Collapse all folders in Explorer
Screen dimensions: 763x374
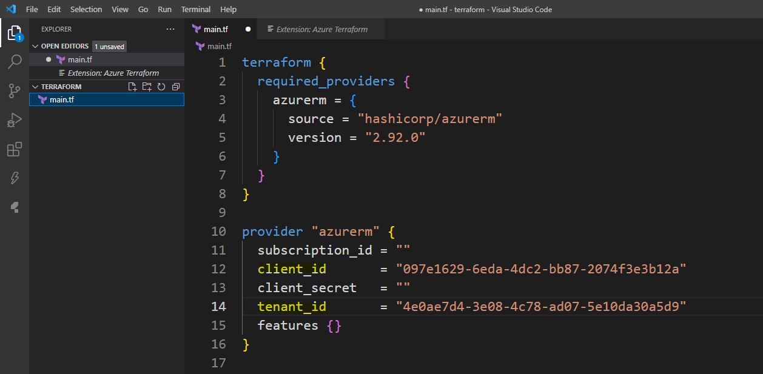(x=176, y=87)
